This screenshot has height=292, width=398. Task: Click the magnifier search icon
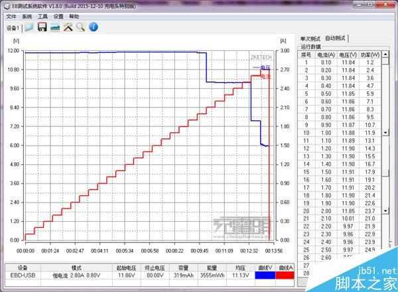pyautogui.click(x=80, y=28)
